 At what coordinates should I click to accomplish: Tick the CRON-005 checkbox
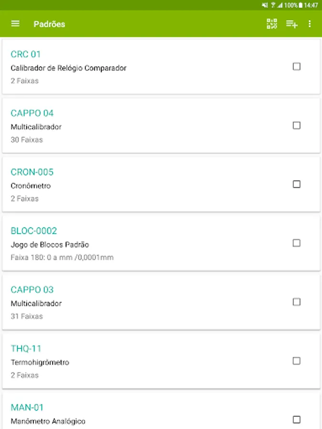pos(297,184)
